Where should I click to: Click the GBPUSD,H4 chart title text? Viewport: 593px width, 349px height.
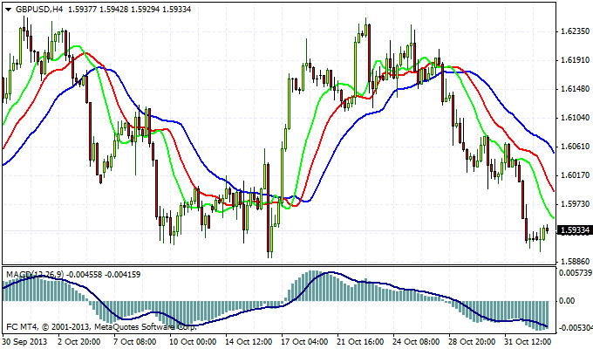click(x=39, y=10)
